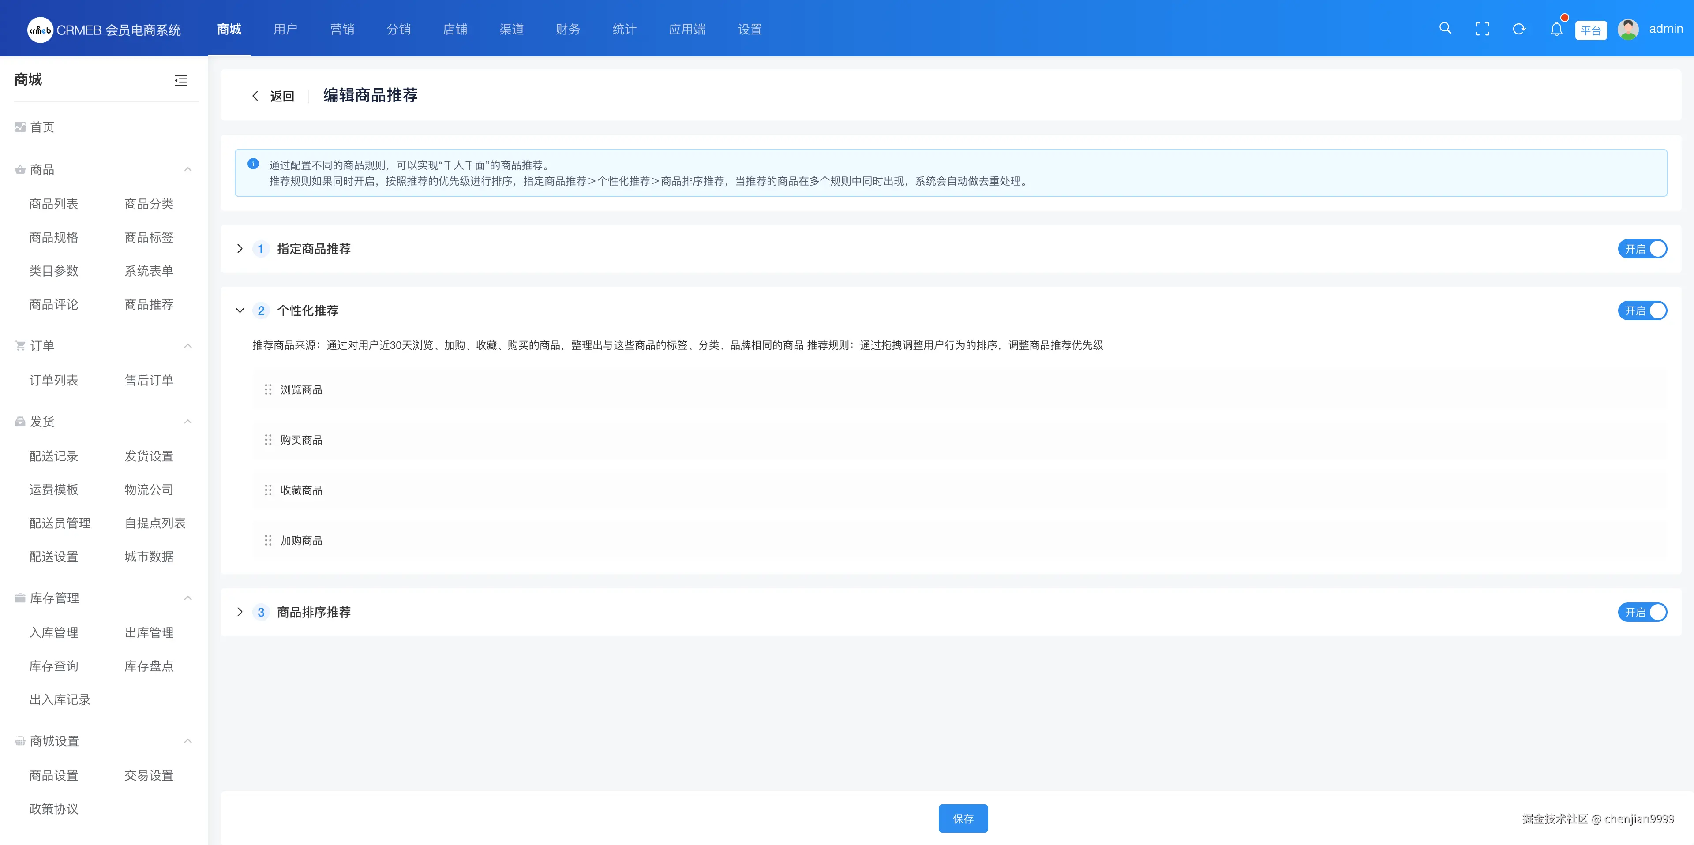Disable the 个性化推荐 switch
1694x845 pixels.
tap(1642, 311)
